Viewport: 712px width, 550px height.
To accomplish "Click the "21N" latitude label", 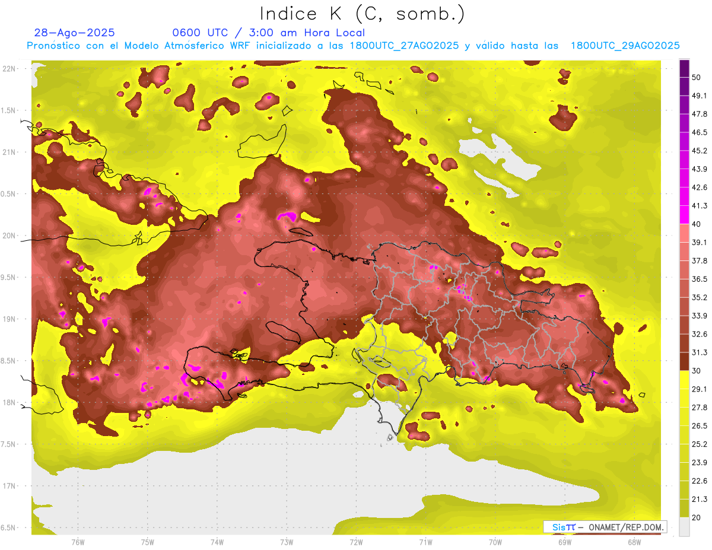I will pos(8,152).
